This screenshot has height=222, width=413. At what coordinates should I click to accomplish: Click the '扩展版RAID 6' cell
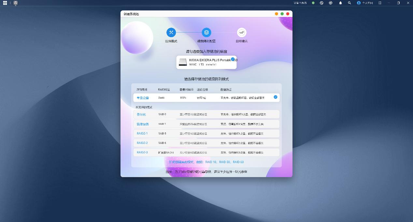(166, 152)
